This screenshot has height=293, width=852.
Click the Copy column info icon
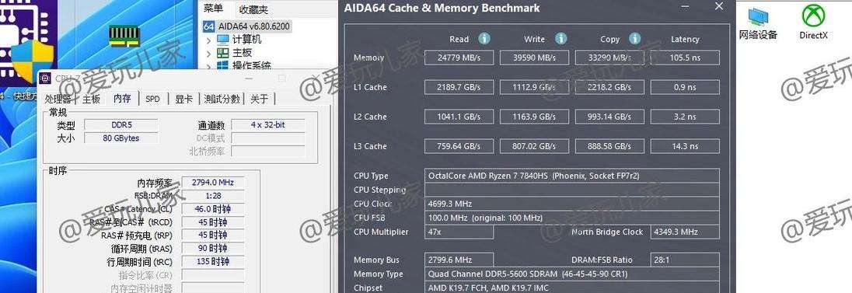pyautogui.click(x=634, y=39)
